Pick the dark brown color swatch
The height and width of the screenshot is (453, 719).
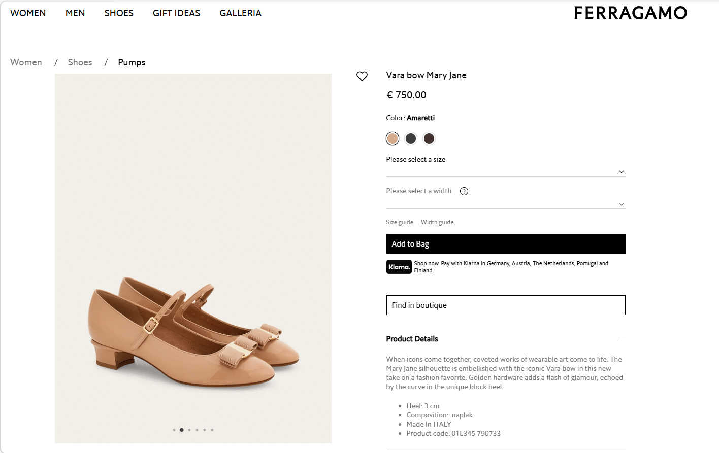[429, 138]
